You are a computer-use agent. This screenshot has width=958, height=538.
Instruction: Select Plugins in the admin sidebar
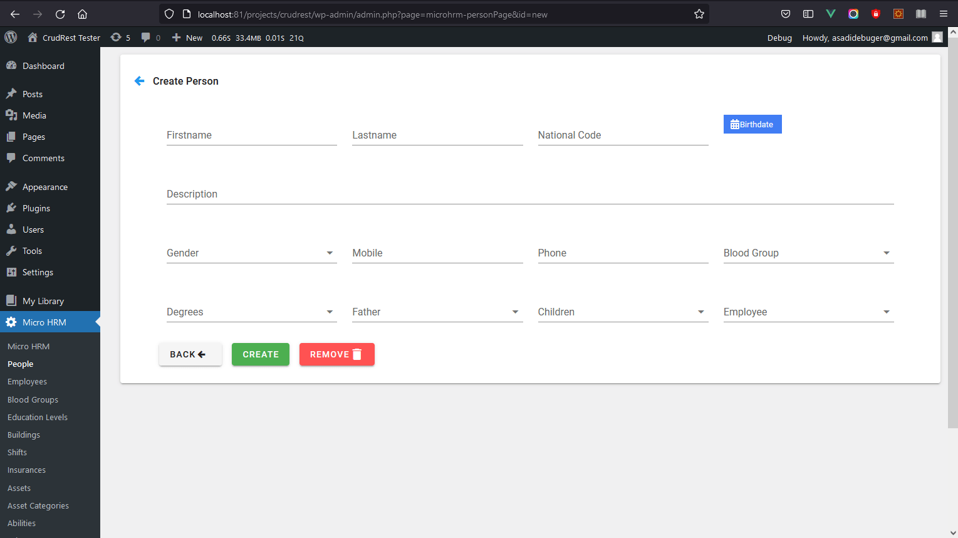[36, 208]
